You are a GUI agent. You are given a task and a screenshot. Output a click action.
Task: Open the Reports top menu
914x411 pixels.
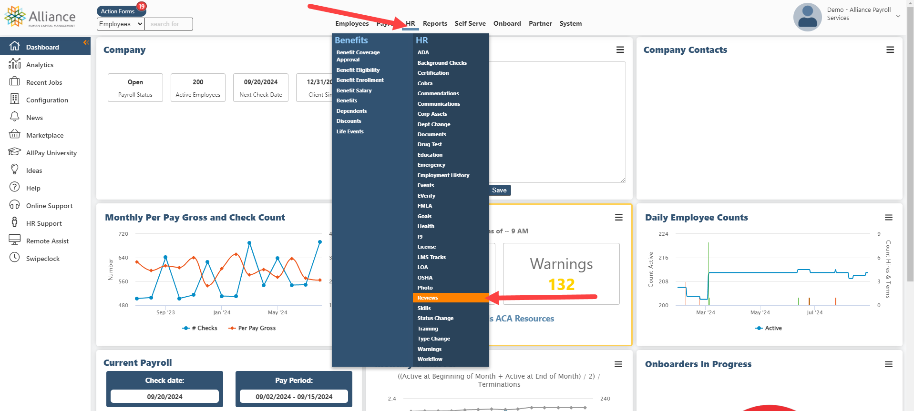435,23
